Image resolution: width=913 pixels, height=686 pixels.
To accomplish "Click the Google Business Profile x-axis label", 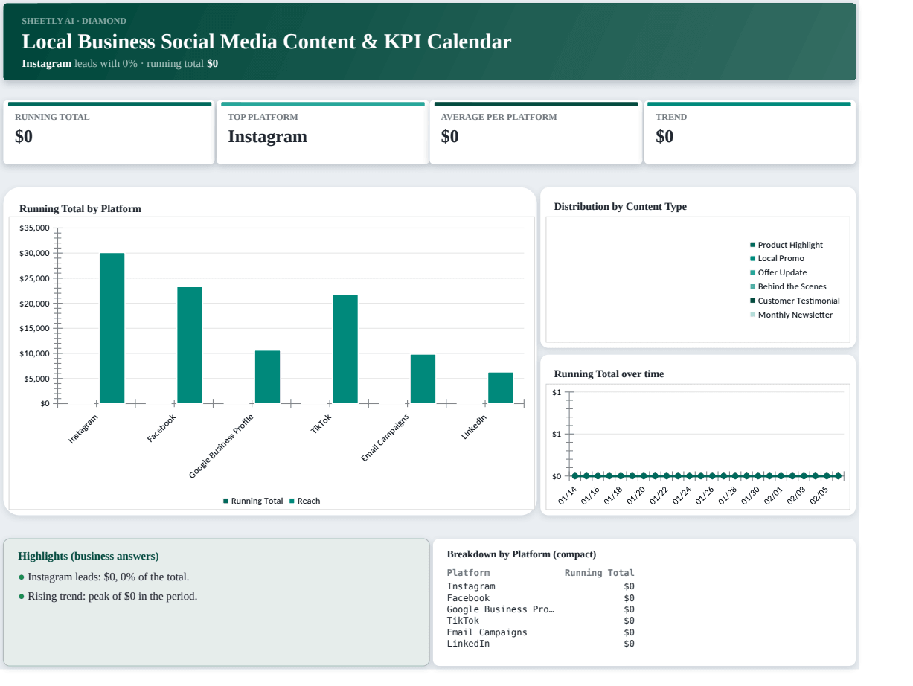I will (x=221, y=446).
